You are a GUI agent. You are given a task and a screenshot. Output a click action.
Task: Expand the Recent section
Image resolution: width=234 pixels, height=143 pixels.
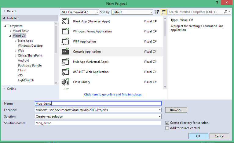(x=4, y=11)
